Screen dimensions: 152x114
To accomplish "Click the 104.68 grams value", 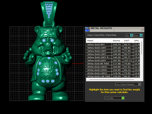I will pyautogui.click(x=117, y=67).
